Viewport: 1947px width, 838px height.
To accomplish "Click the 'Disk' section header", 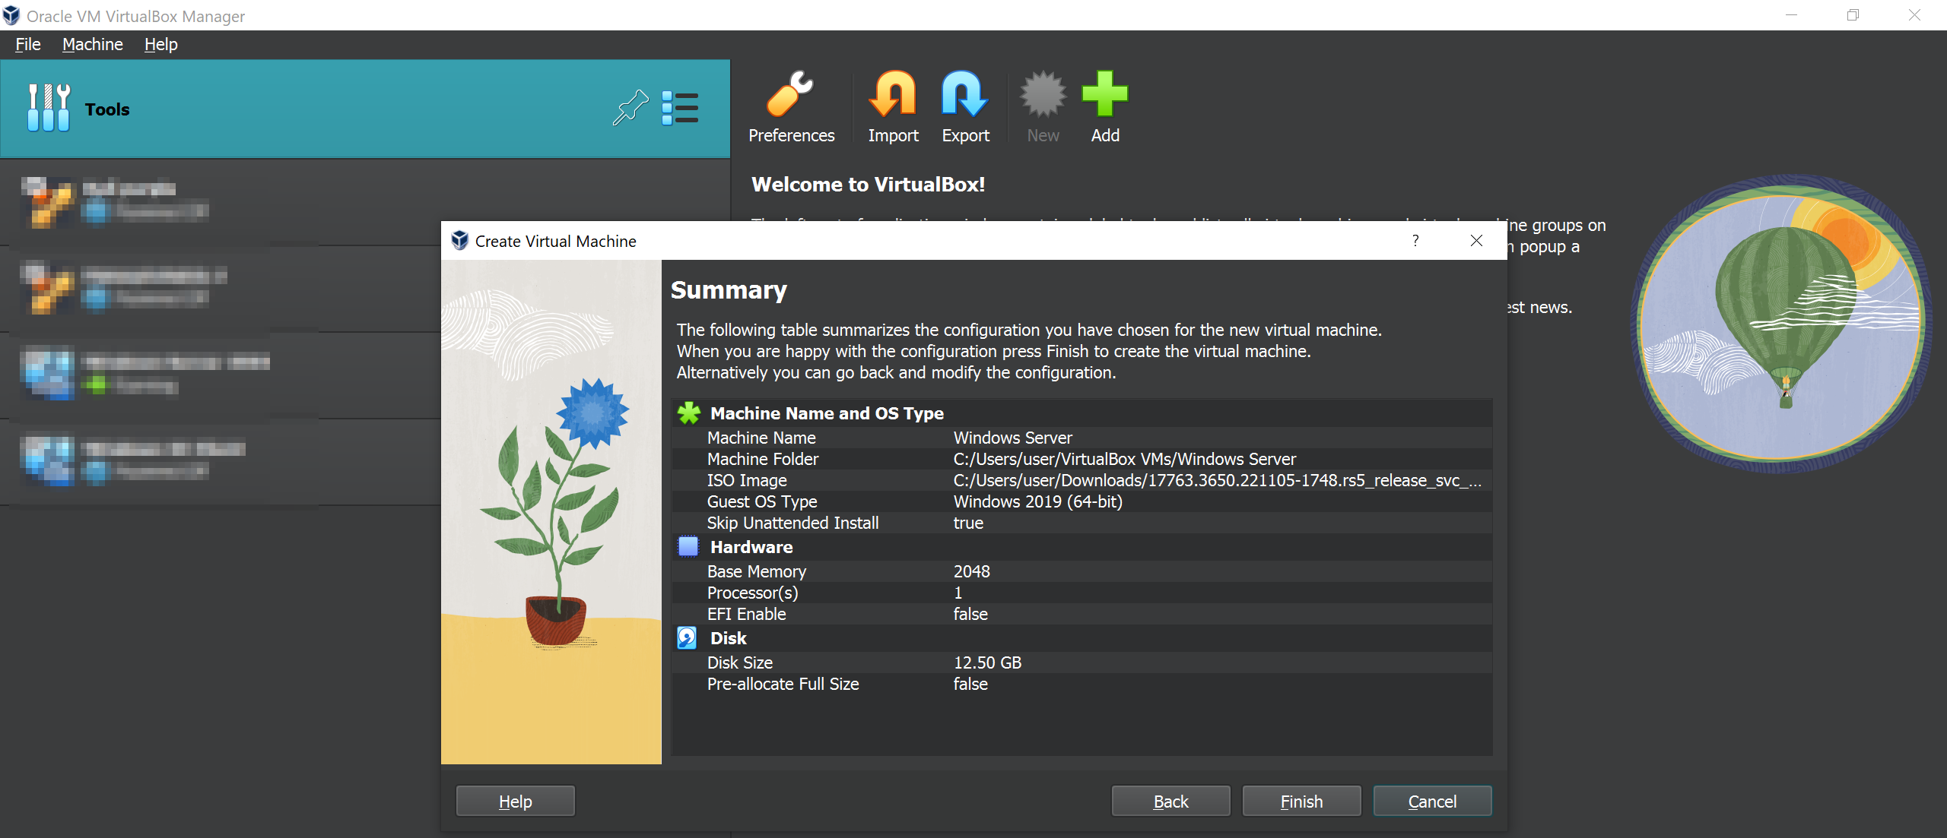I will [729, 638].
